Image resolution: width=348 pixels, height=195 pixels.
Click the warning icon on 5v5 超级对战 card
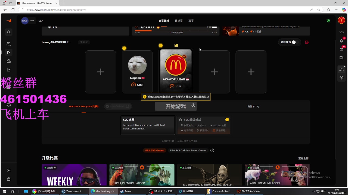click(x=227, y=119)
